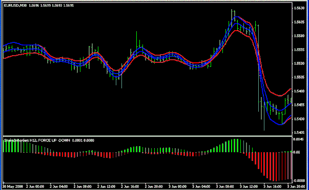Click the 3 Jun 16:00 time label
The width and height of the screenshot is (309, 190).
click(x=273, y=186)
